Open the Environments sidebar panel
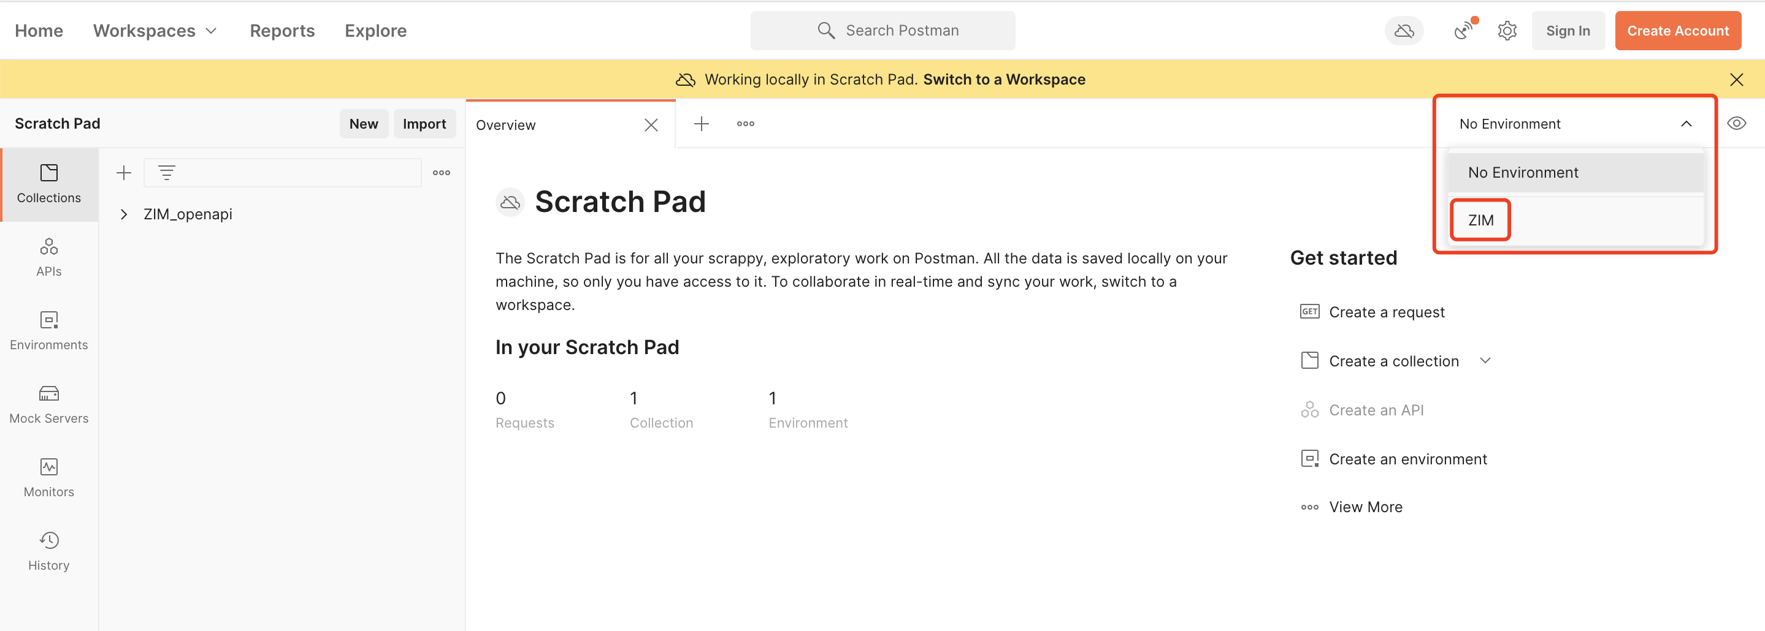 pyautogui.click(x=48, y=331)
